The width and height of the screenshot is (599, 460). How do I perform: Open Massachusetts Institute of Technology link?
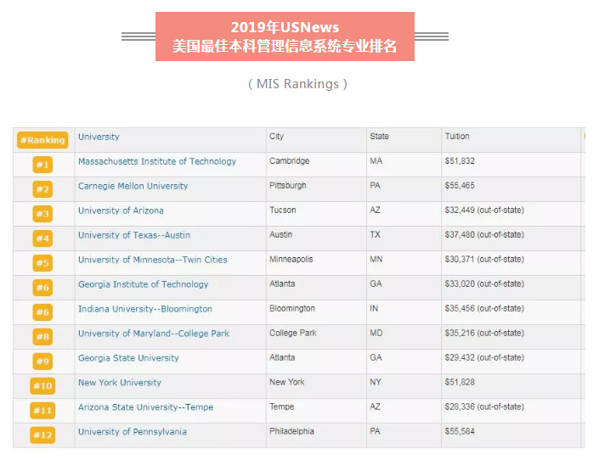tap(157, 161)
